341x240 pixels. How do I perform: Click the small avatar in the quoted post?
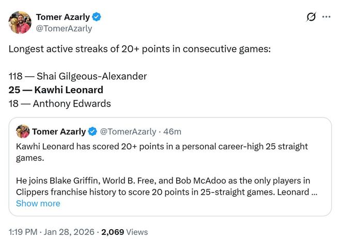(23, 132)
